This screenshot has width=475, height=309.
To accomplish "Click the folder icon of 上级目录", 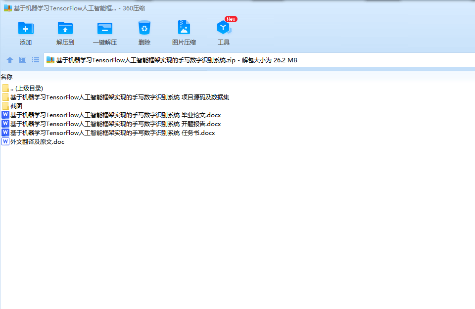I will (x=5, y=88).
